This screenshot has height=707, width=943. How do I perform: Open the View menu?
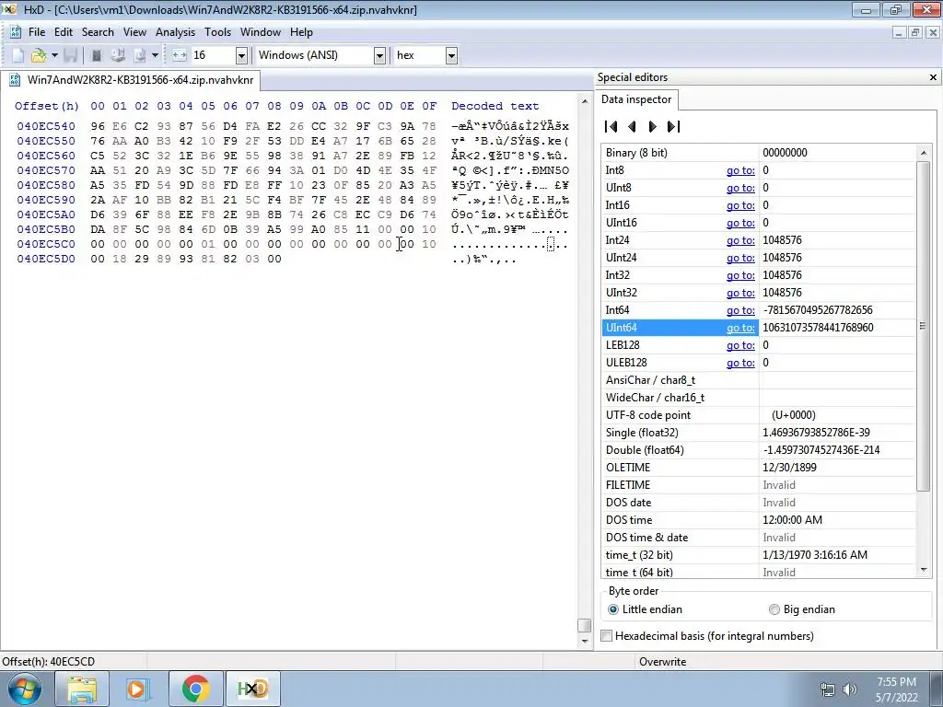pos(134,32)
